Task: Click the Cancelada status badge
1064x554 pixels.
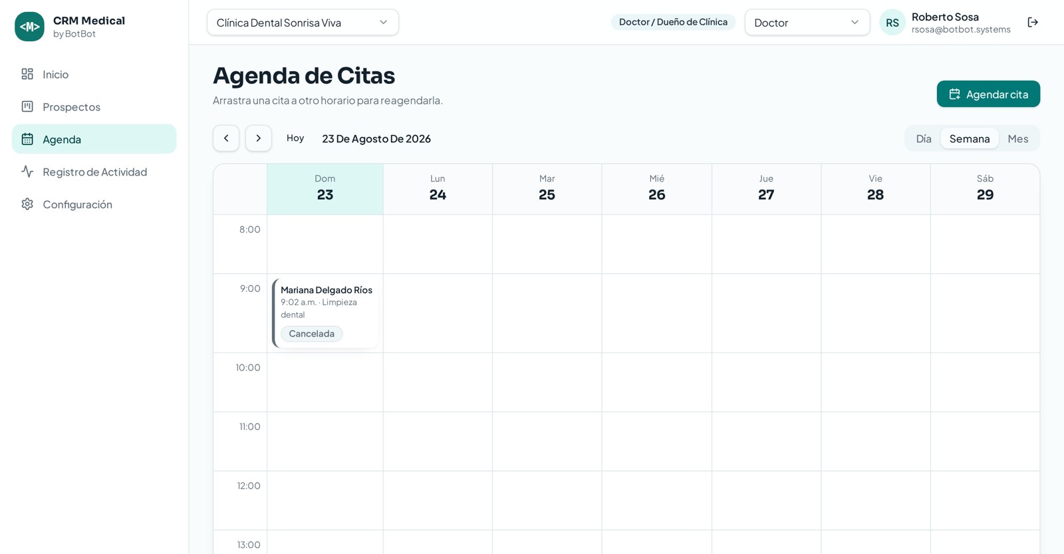Action: 311,334
